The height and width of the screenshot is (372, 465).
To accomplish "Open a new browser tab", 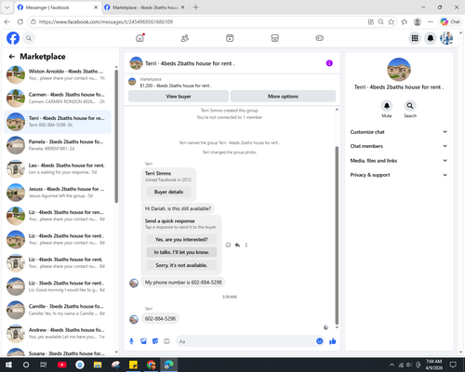I will [195, 7].
